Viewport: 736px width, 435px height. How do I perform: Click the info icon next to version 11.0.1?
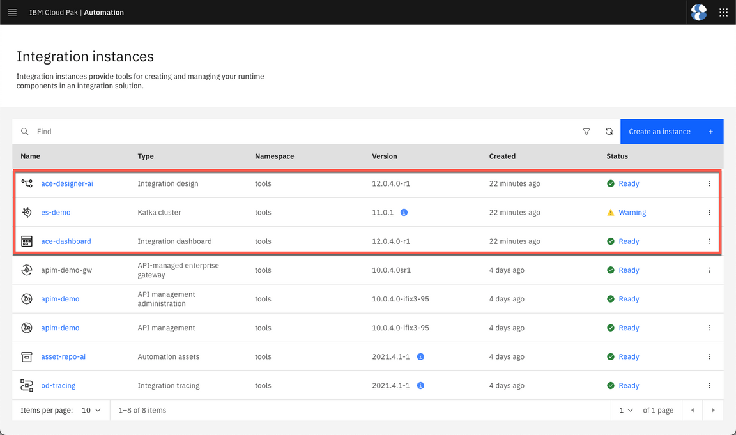(x=404, y=212)
